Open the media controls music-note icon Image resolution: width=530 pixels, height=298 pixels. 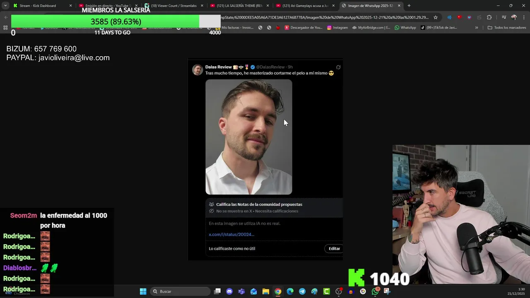point(504,17)
